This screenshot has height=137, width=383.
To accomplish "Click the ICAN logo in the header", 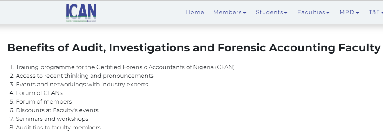I will click(x=81, y=13).
